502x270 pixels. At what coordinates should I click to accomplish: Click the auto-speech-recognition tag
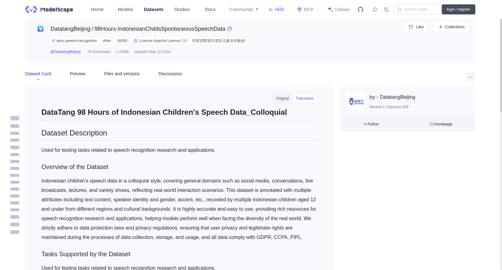[74, 41]
